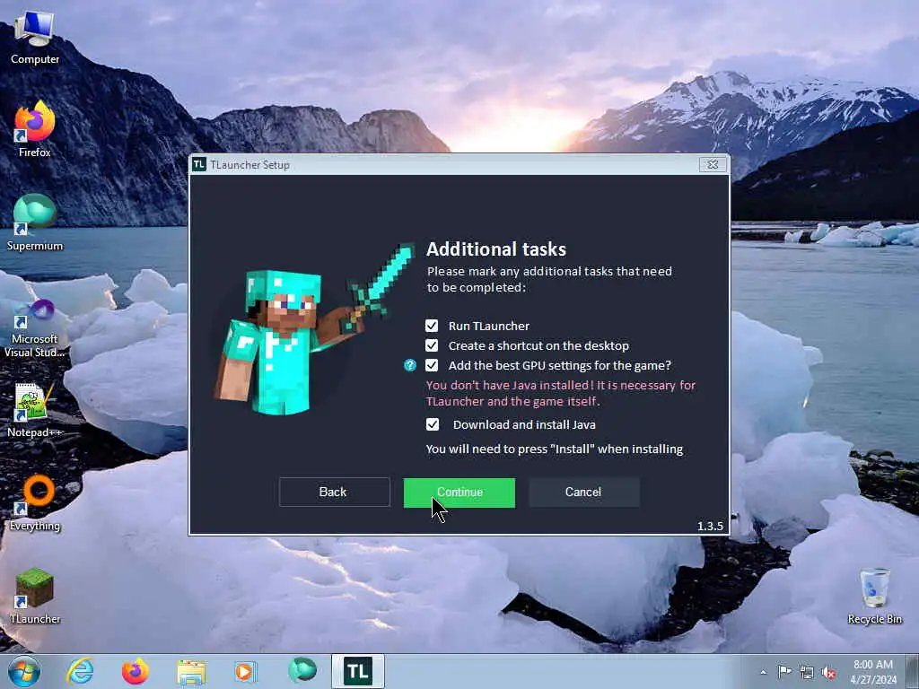Screen dimensions: 919x689
Task: Select the TLauncher desktop shortcut
Action: 35,596
